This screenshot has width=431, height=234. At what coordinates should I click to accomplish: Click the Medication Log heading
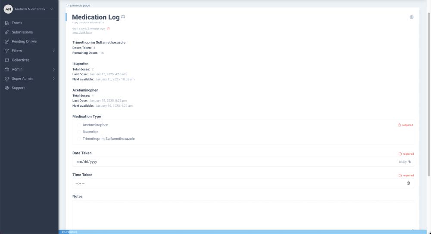(96, 17)
